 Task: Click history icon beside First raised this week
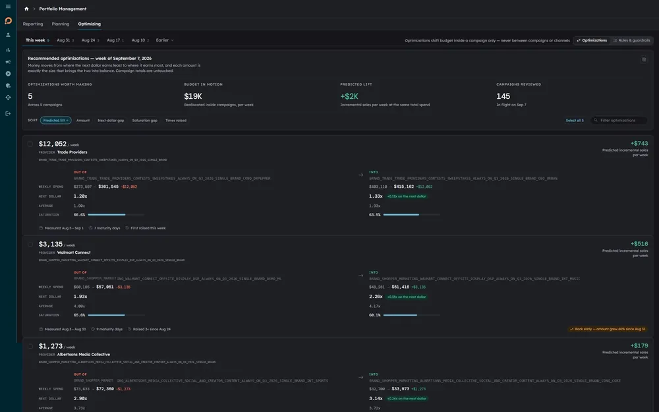point(127,228)
